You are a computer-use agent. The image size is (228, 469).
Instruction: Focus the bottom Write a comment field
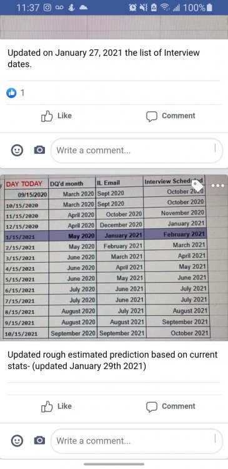pyautogui.click(x=137, y=441)
